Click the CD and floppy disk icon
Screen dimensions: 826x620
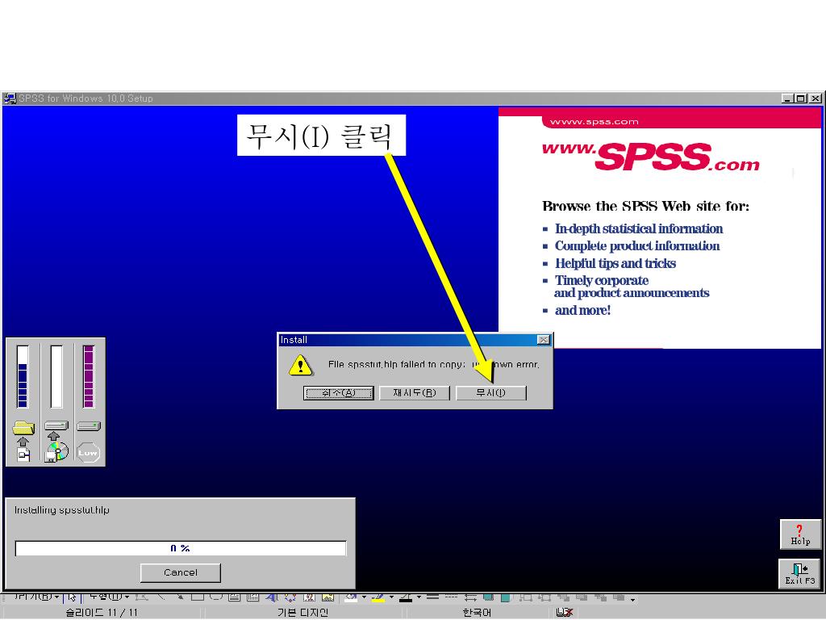click(x=57, y=452)
